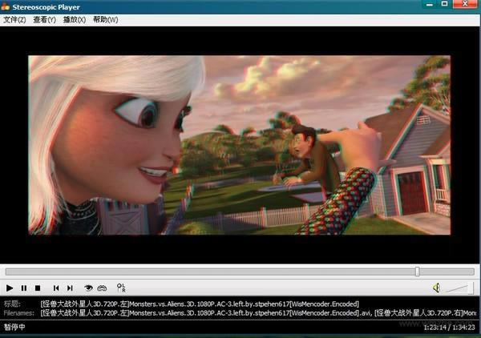This screenshot has height=338, width=481.
Task: Expand the 帮助 (Help) menu
Action: click(x=105, y=19)
